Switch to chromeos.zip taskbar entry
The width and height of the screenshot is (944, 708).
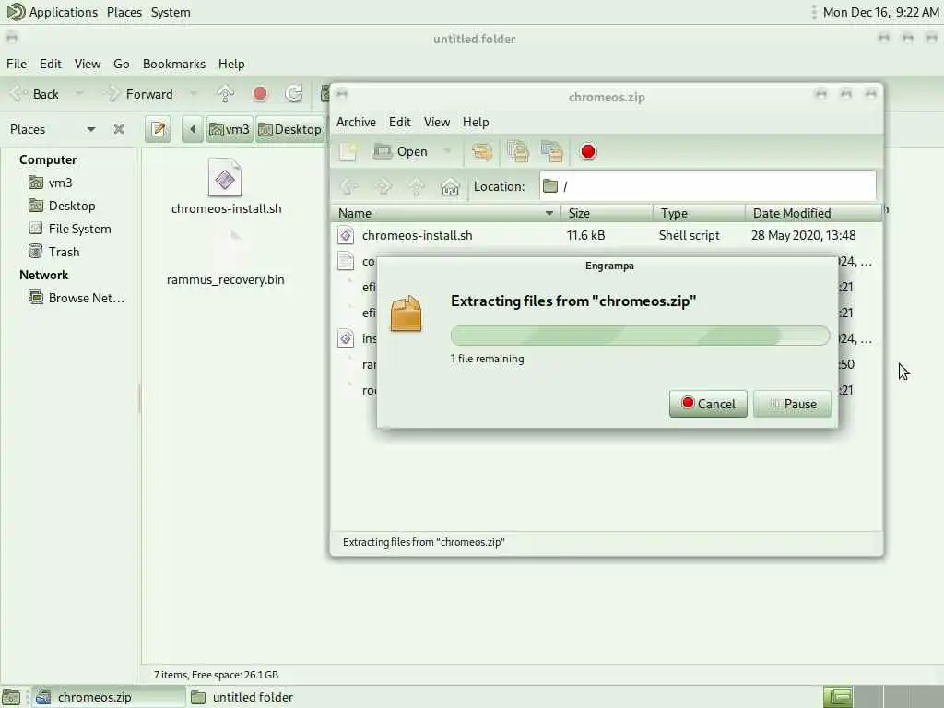point(109,697)
